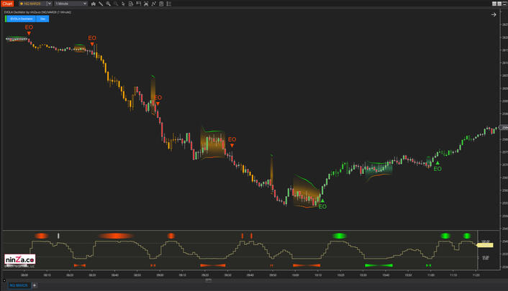Open chart Properties icon
Screen dimensions: 508x291
tap(169, 4)
